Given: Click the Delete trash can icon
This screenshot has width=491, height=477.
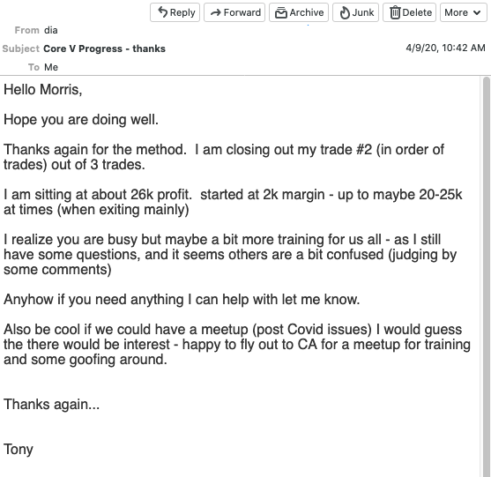Looking at the screenshot, I should pos(395,12).
